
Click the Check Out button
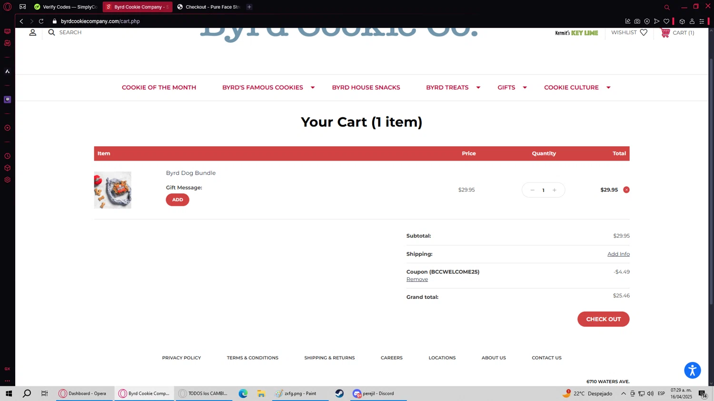[603, 319]
